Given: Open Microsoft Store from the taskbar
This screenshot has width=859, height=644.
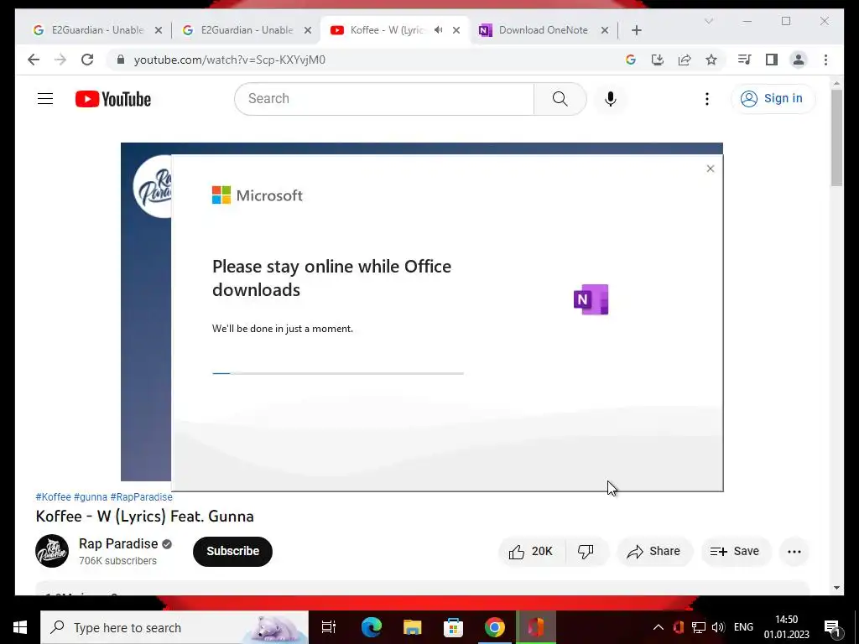Looking at the screenshot, I should pyautogui.click(x=453, y=627).
